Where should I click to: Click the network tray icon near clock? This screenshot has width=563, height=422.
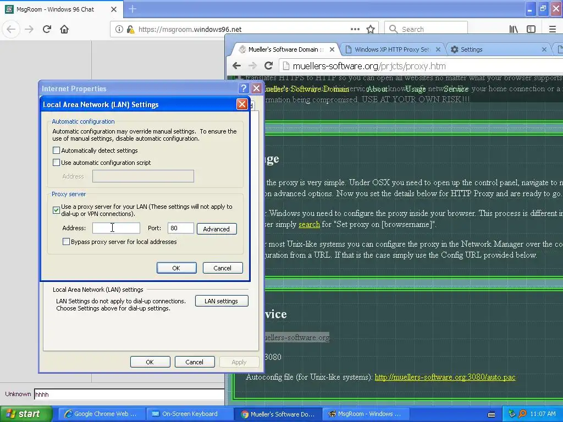(x=512, y=414)
